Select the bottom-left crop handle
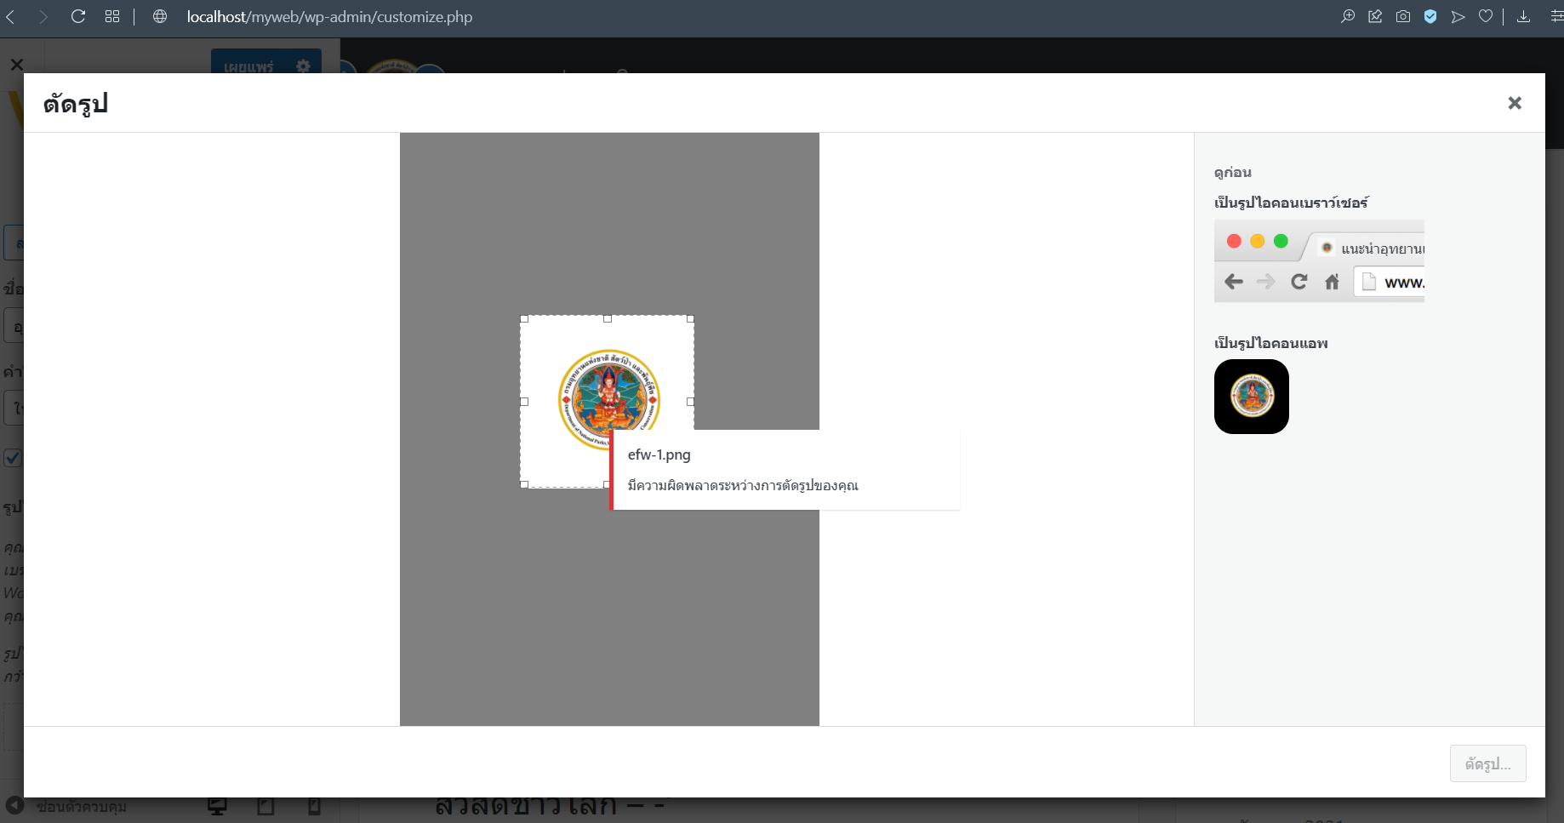 point(524,484)
